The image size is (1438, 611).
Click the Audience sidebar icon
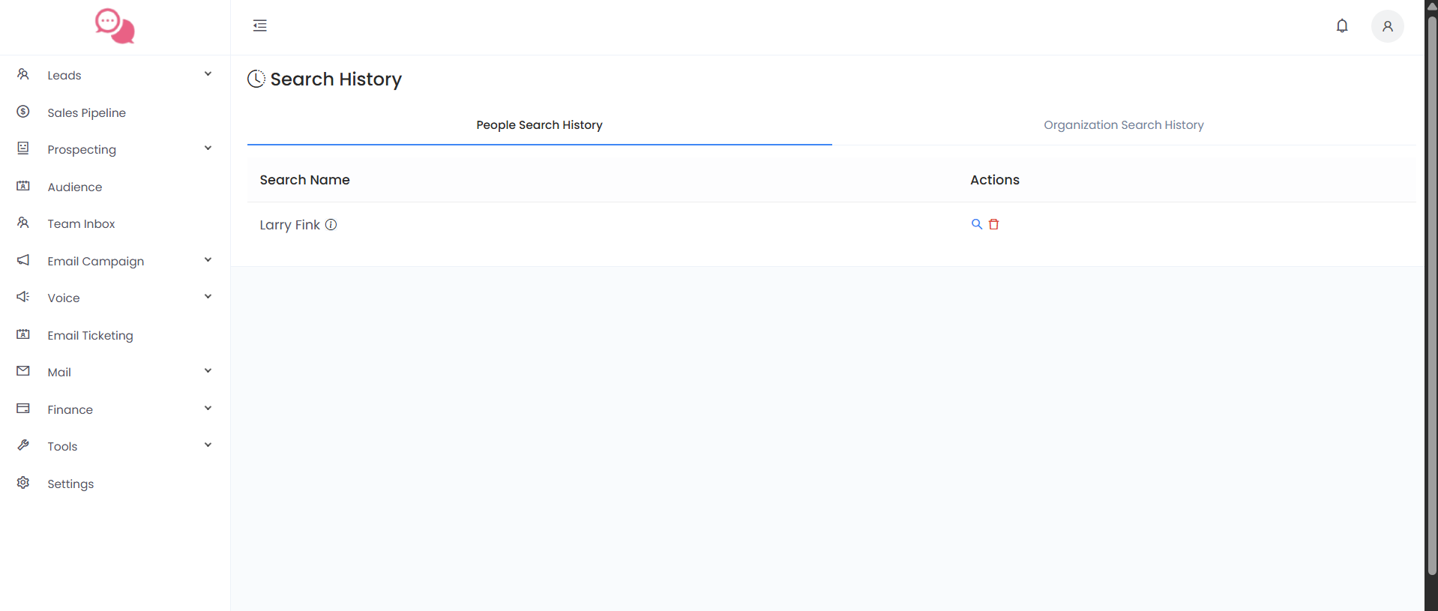point(23,186)
